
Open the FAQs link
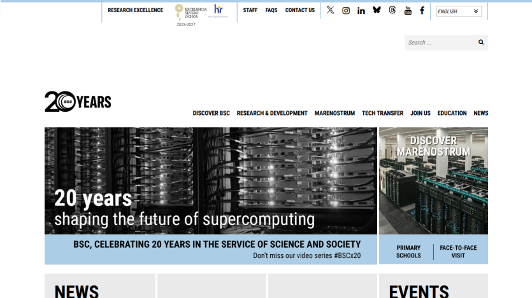point(271,10)
